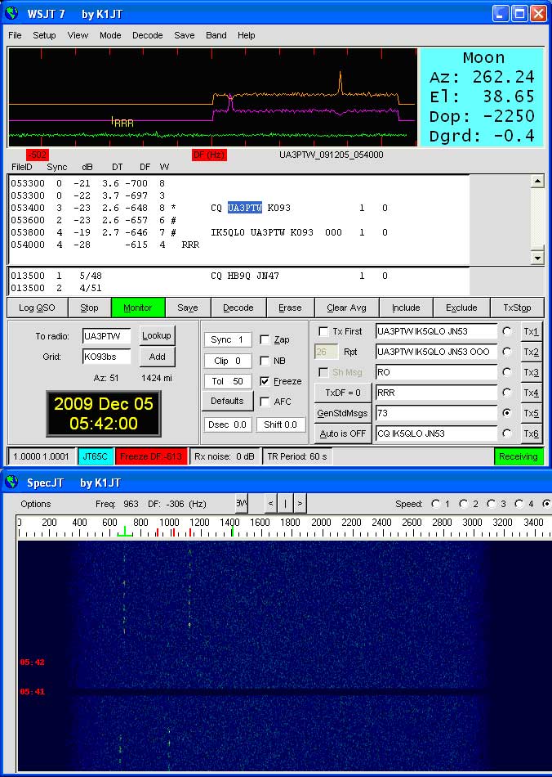
Task: Click the Defaults button
Action: pyautogui.click(x=228, y=401)
